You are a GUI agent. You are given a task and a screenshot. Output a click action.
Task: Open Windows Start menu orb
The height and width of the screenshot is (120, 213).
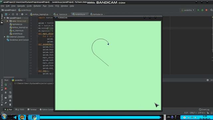pyautogui.click(x=4, y=117)
